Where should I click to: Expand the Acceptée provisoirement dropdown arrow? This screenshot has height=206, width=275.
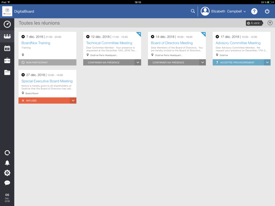[x=268, y=62]
